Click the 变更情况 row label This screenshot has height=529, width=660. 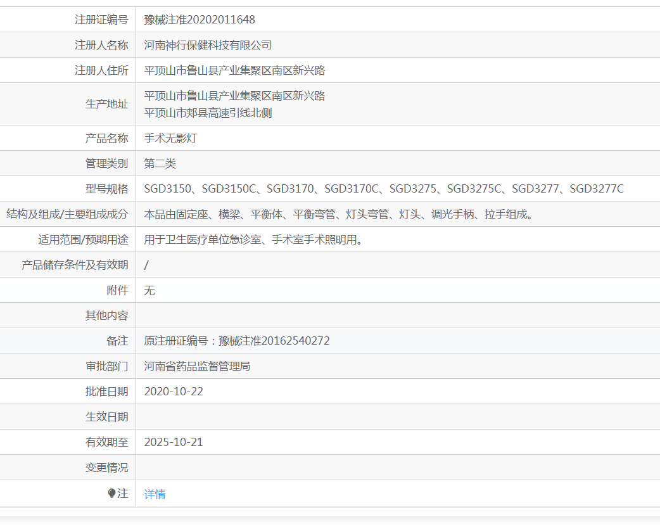tap(107, 468)
